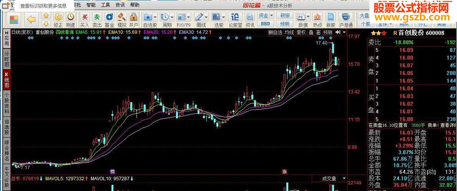Click the 买入 buy icon
This screenshot has width=457, height=191.
coord(85,17)
